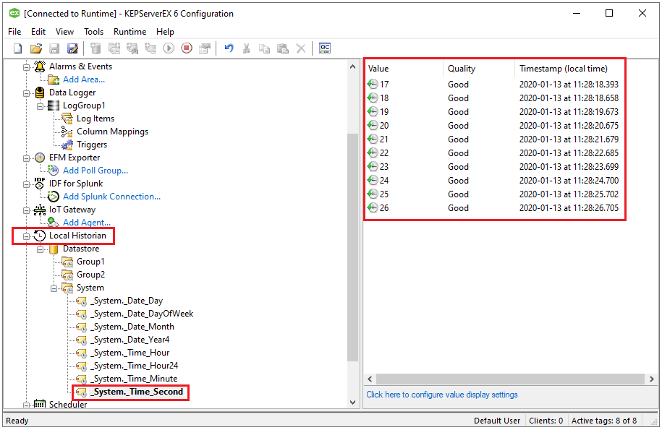Screen dimensions: 662x430
Task: Click the Save As toolbar icon
Action: tap(72, 48)
